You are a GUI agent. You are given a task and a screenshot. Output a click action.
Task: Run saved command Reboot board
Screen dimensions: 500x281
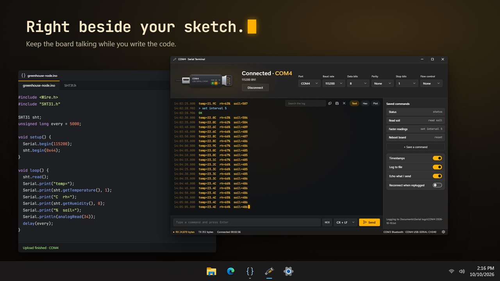pyautogui.click(x=415, y=137)
